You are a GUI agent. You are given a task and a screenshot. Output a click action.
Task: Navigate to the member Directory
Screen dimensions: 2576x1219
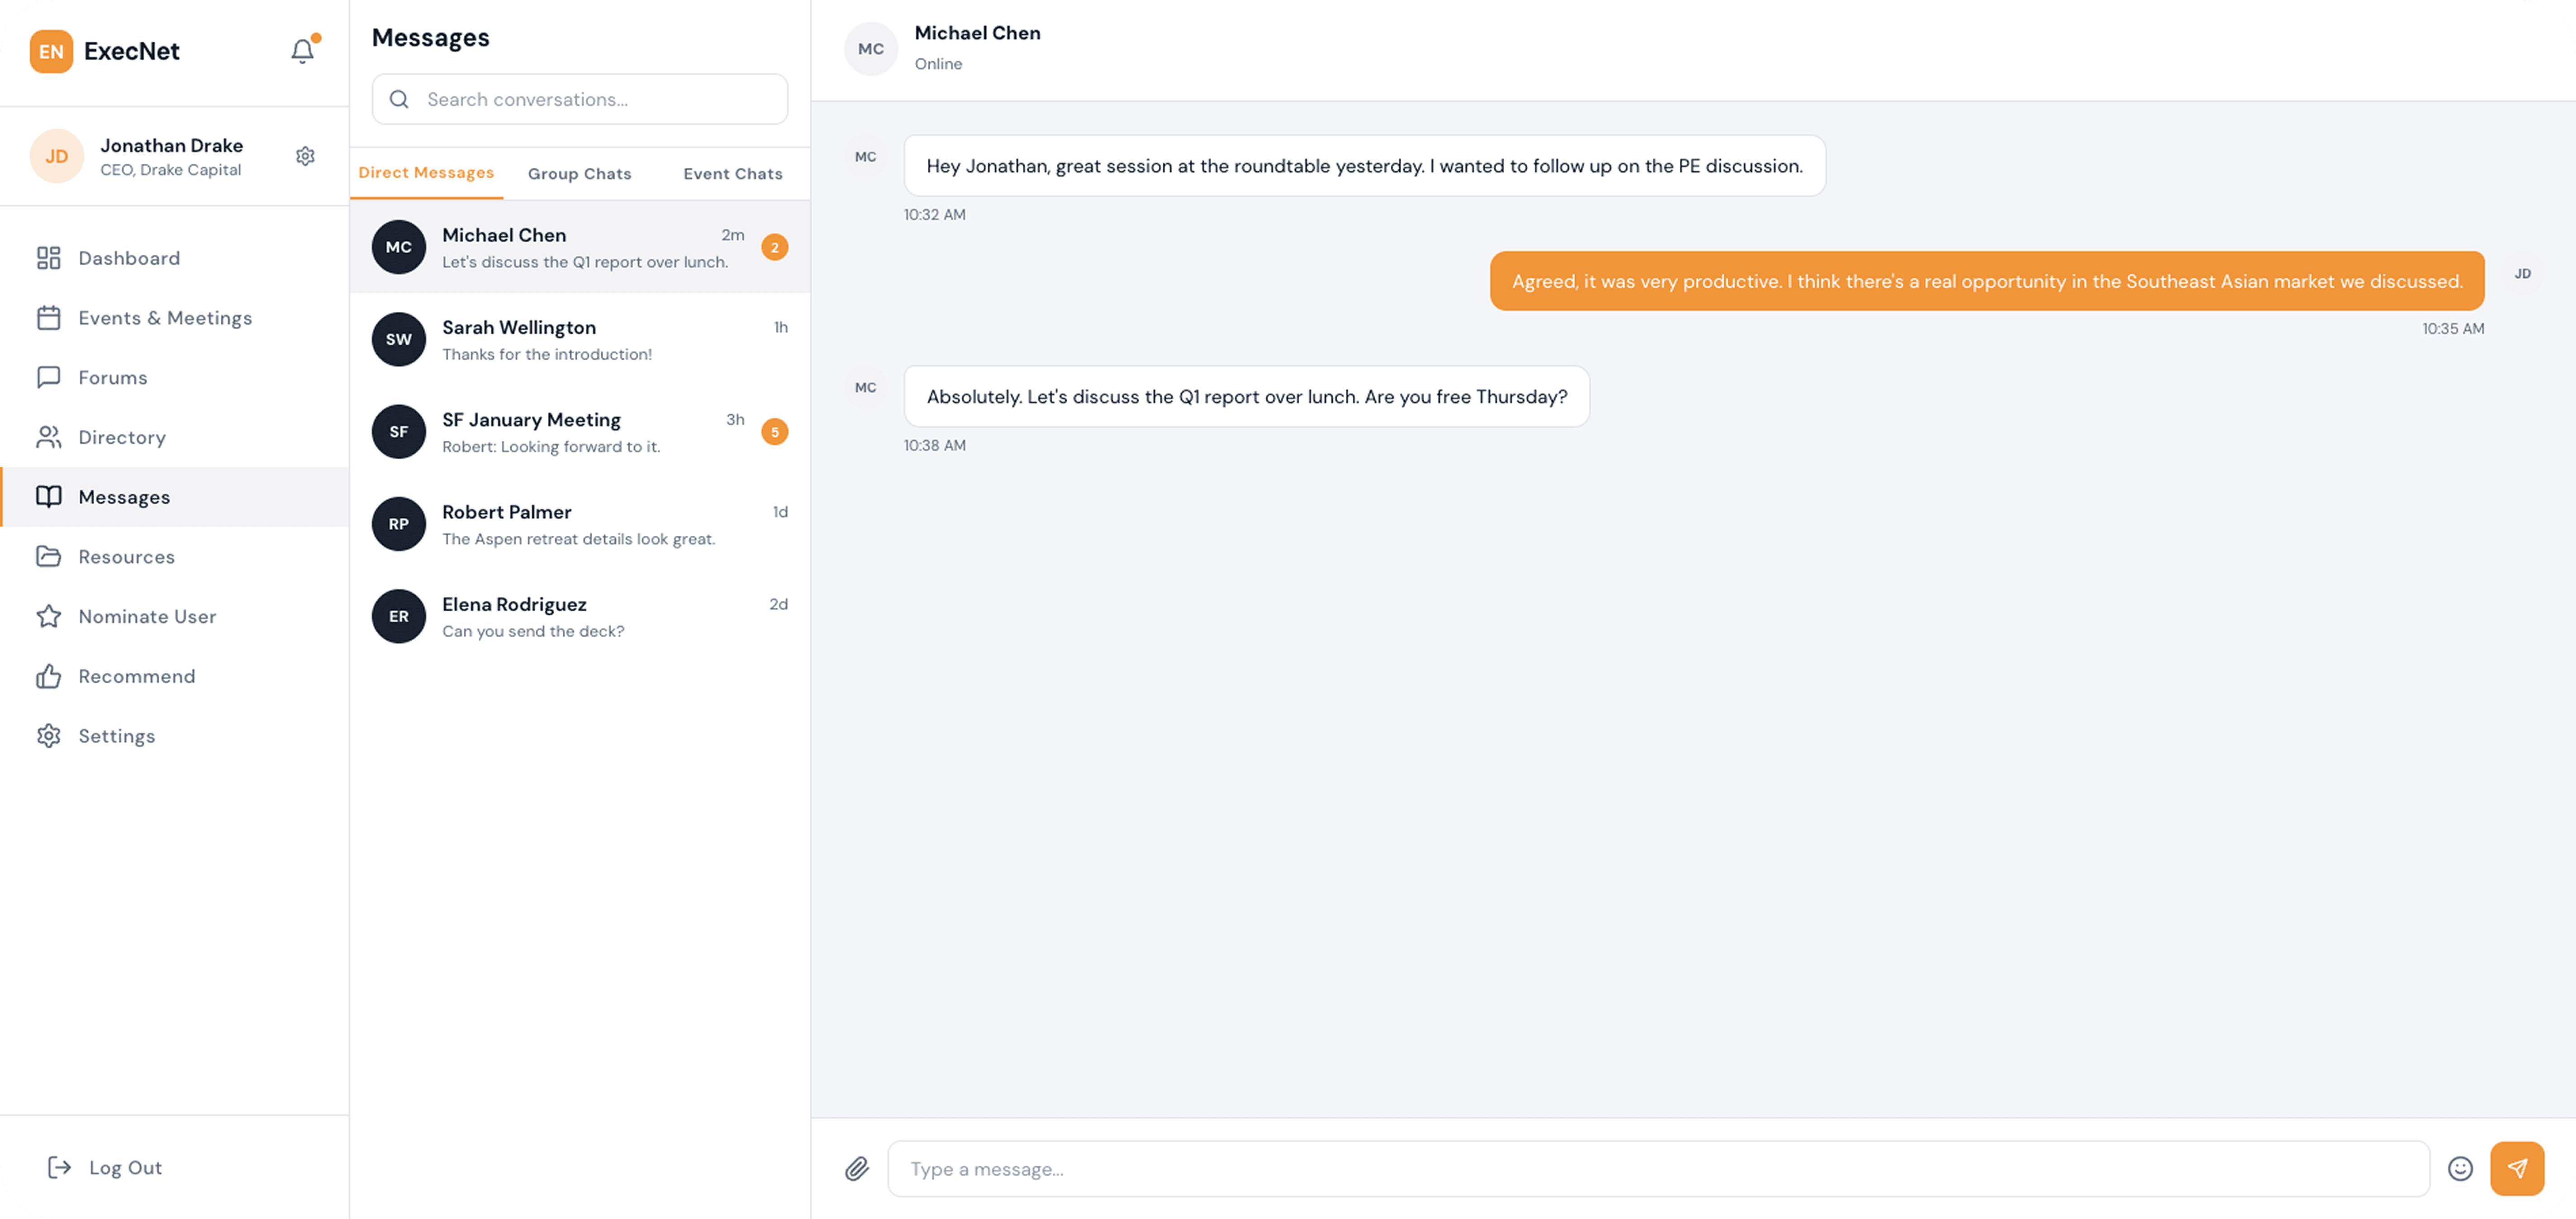point(121,437)
